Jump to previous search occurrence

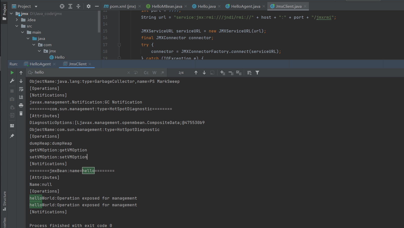(196, 73)
